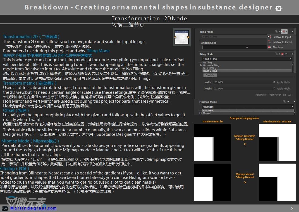Select No Tiling from the dropdown list
The height and width of the screenshot is (212, 299).
pos(247,63)
